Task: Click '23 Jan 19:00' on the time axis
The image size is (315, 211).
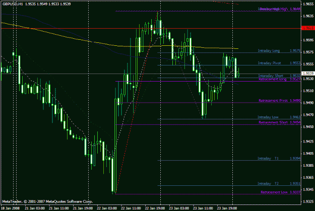Action: pos(227,208)
